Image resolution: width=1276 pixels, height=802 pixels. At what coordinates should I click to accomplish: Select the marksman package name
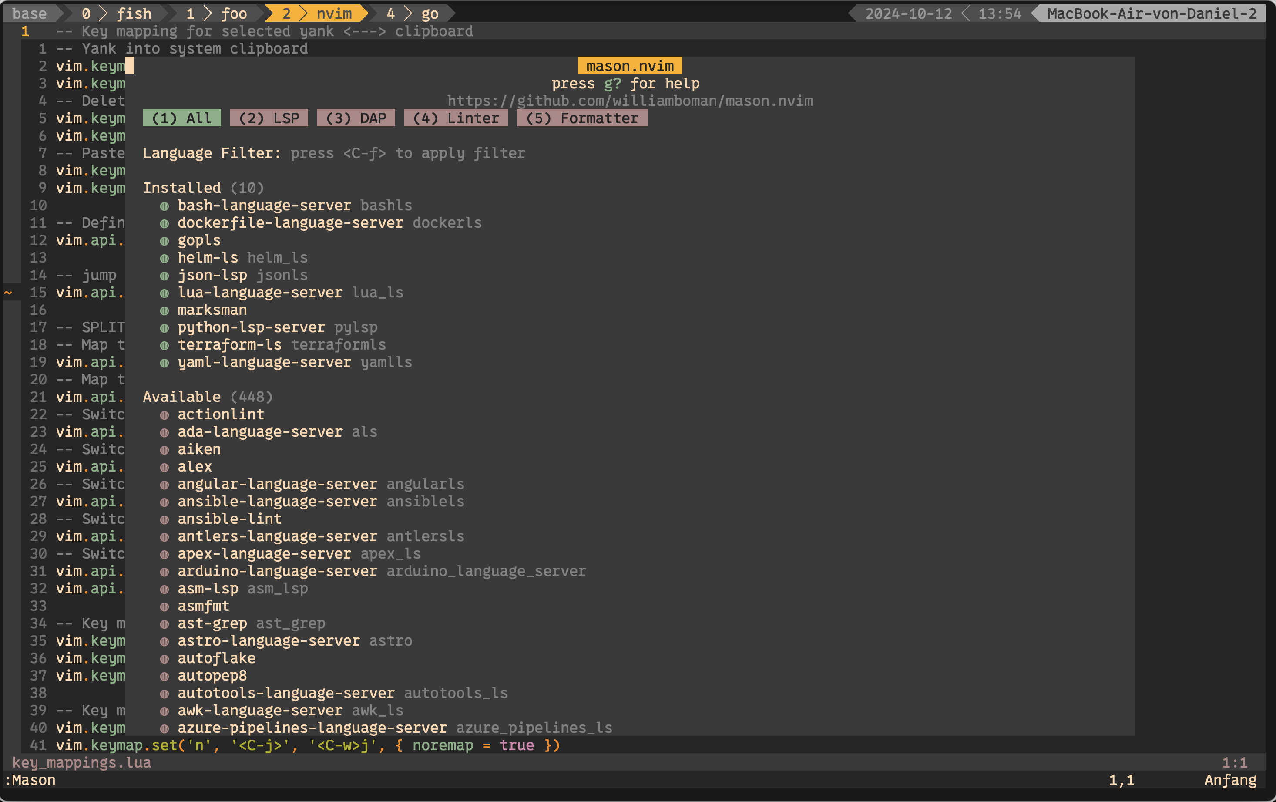[x=212, y=310]
